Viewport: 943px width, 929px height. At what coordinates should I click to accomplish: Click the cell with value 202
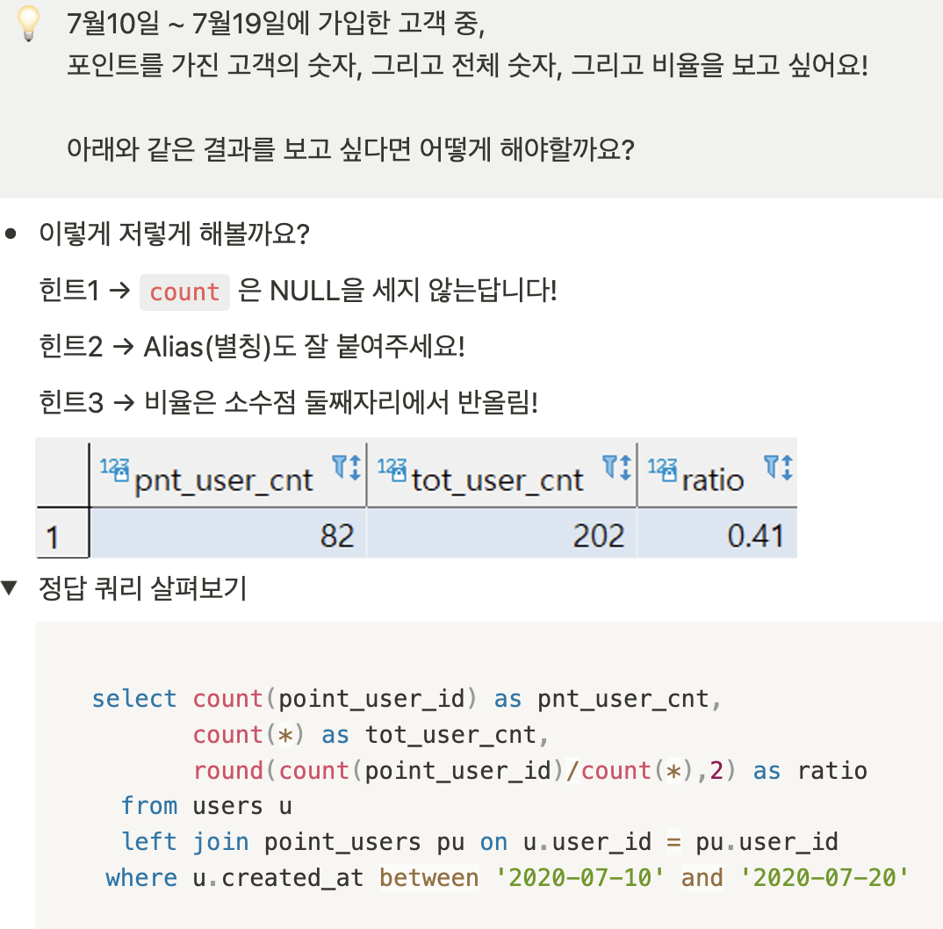pos(501,533)
